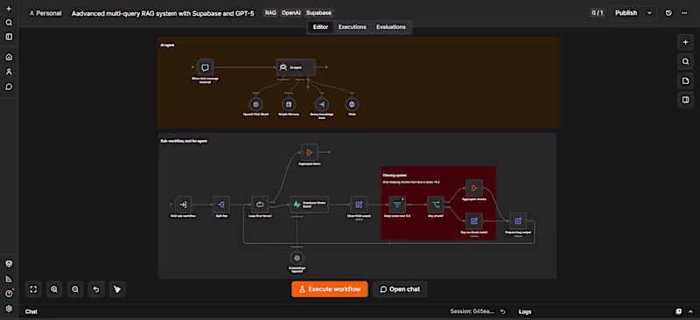Click the plus create icon in left sidebar
Viewport: 700px width, 320px height.
pos(9,9)
